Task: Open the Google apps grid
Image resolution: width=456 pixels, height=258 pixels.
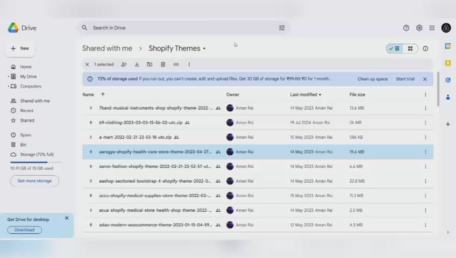Action: coord(432,28)
